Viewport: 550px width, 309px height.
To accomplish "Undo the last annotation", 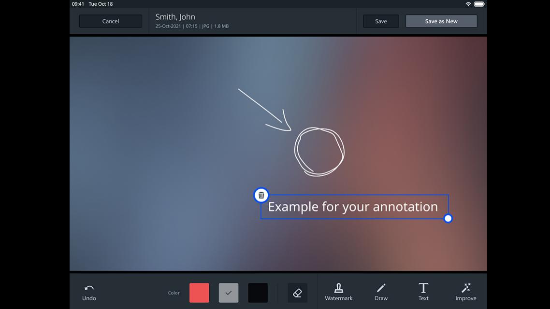I will tap(89, 293).
